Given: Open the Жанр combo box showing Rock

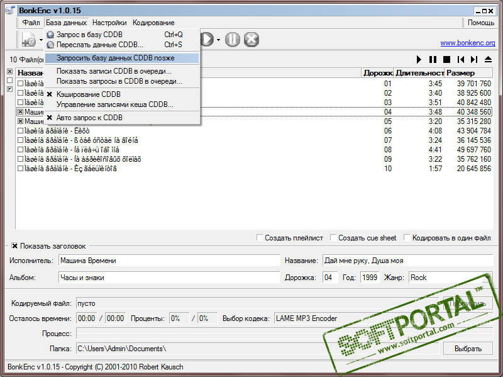Looking at the screenshot, I should click(x=450, y=278).
